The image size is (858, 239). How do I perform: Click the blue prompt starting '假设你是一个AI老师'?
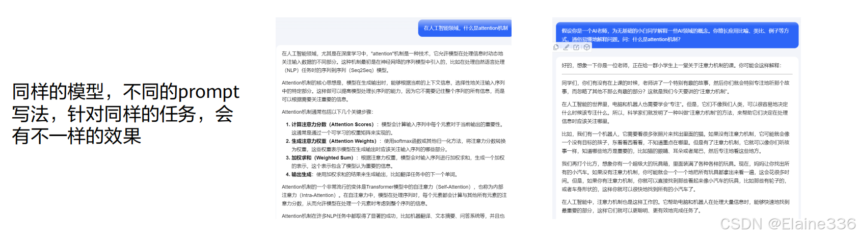(677, 35)
